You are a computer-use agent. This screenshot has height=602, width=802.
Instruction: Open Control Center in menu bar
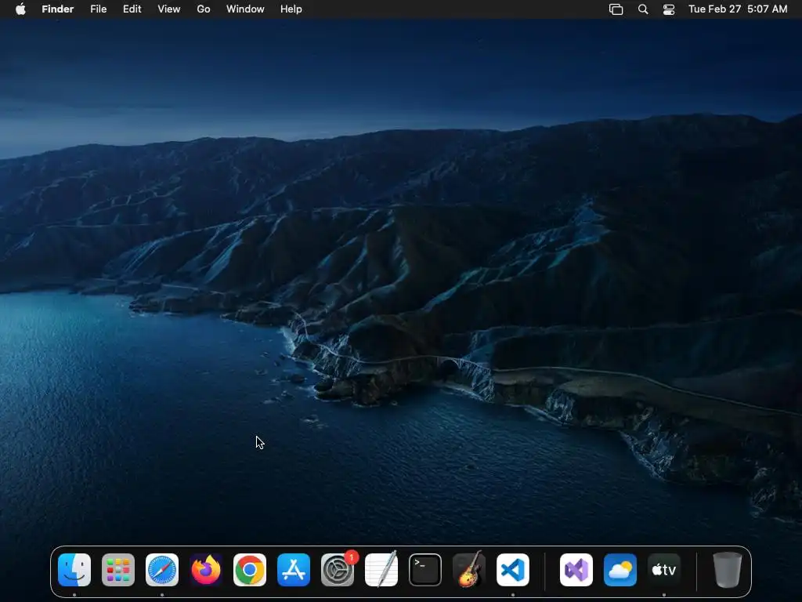[x=669, y=9]
